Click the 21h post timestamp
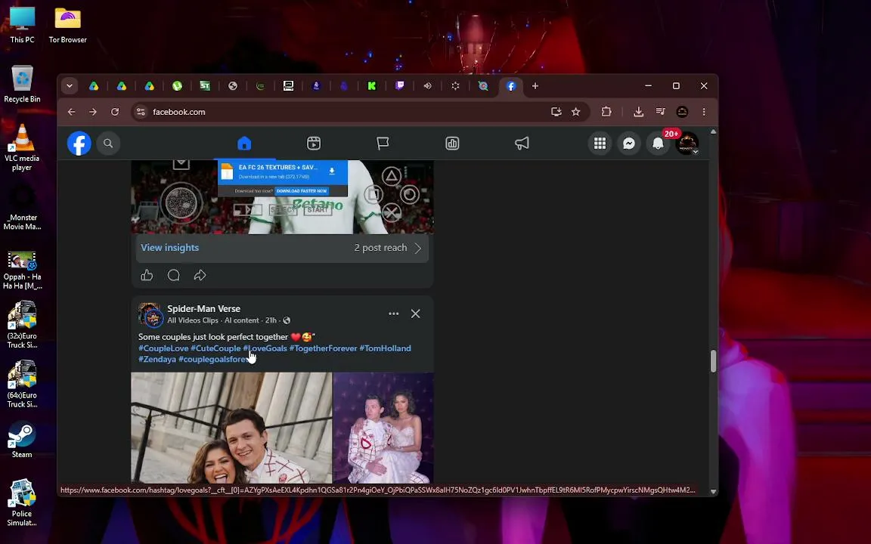 [271, 320]
